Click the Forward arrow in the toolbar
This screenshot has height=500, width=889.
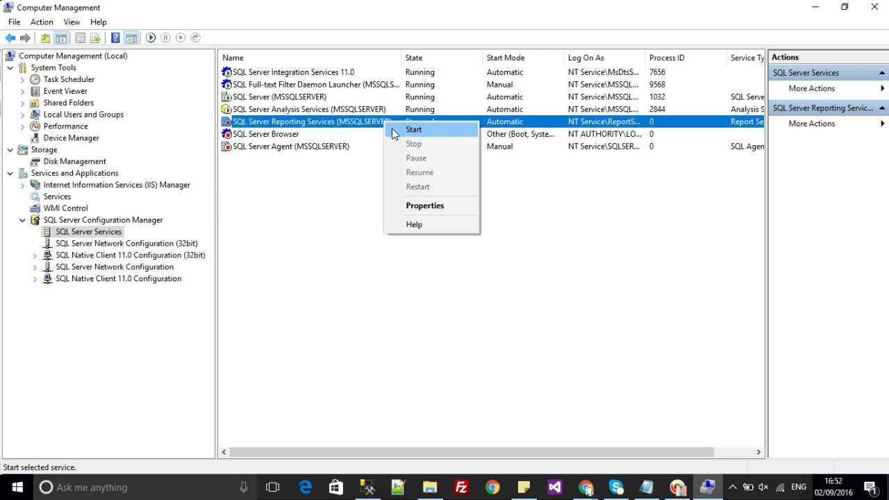[26, 37]
